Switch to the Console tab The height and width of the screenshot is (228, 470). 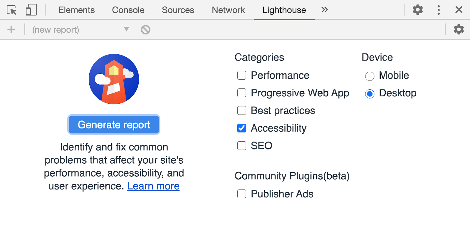128,10
